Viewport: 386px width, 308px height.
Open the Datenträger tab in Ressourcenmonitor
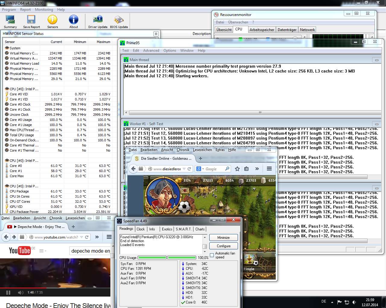pyautogui.click(x=287, y=30)
